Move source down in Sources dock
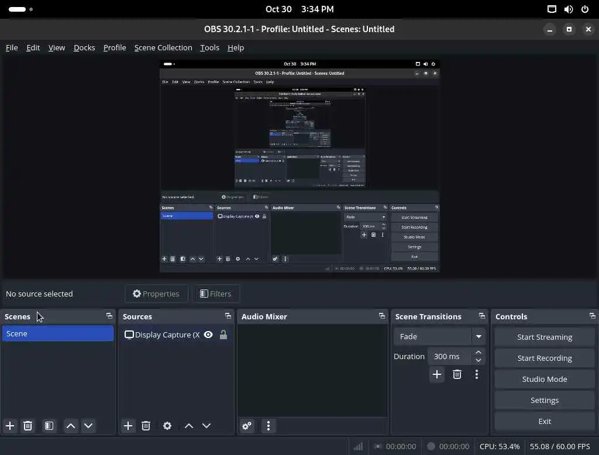599x455 pixels. click(206, 426)
